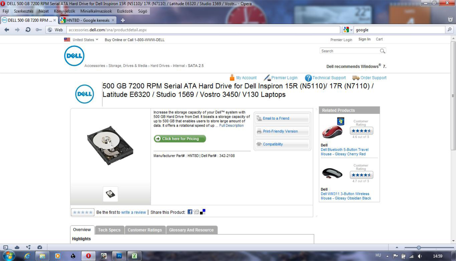Click Opera Turbo speedometer icon
Viewport: 456px width, 261px height.
pyautogui.click(x=40, y=247)
